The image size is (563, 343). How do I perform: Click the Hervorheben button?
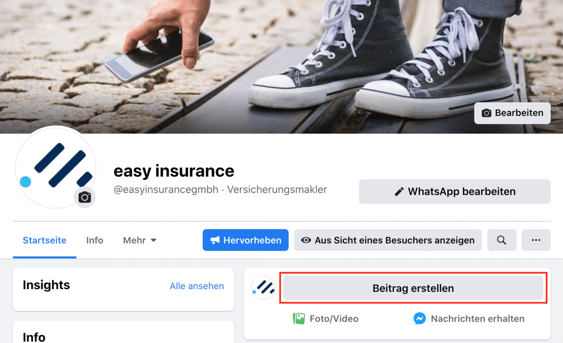point(245,240)
